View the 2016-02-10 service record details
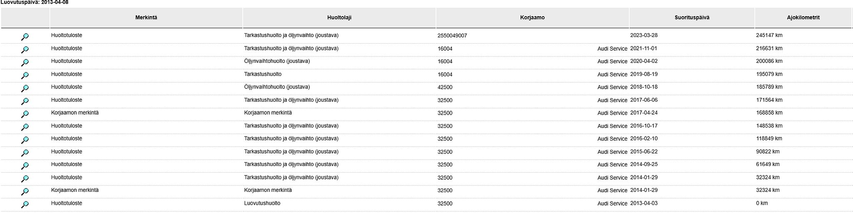The image size is (853, 215). click(x=25, y=140)
